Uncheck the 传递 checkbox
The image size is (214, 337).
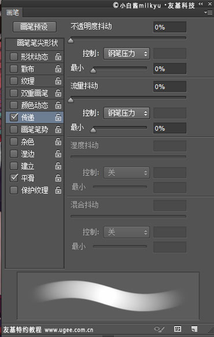pos(14,117)
